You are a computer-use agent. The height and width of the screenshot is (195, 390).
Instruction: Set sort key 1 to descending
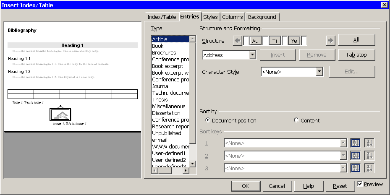pos(369,143)
